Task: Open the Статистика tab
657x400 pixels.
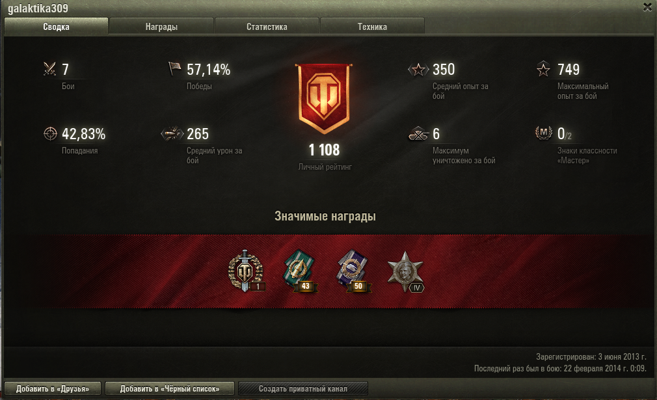Action: tap(267, 27)
